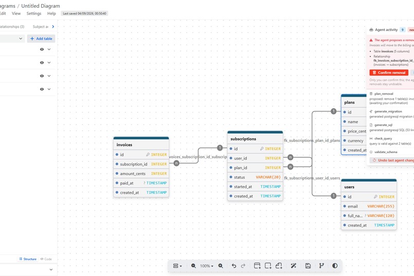414x276 pixels.
Task: Switch to the Structure view
Action: point(28,259)
